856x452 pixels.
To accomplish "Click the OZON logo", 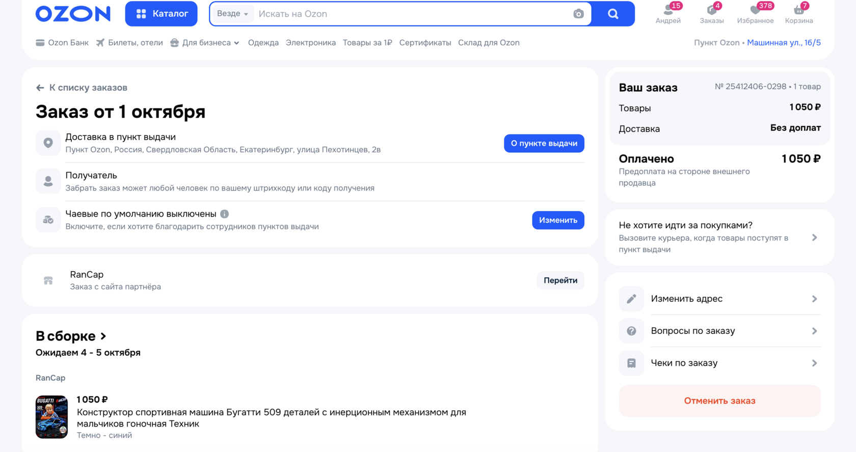I will [x=73, y=14].
